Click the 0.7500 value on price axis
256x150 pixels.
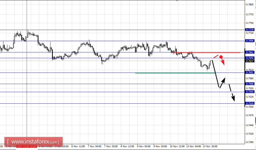[250, 107]
